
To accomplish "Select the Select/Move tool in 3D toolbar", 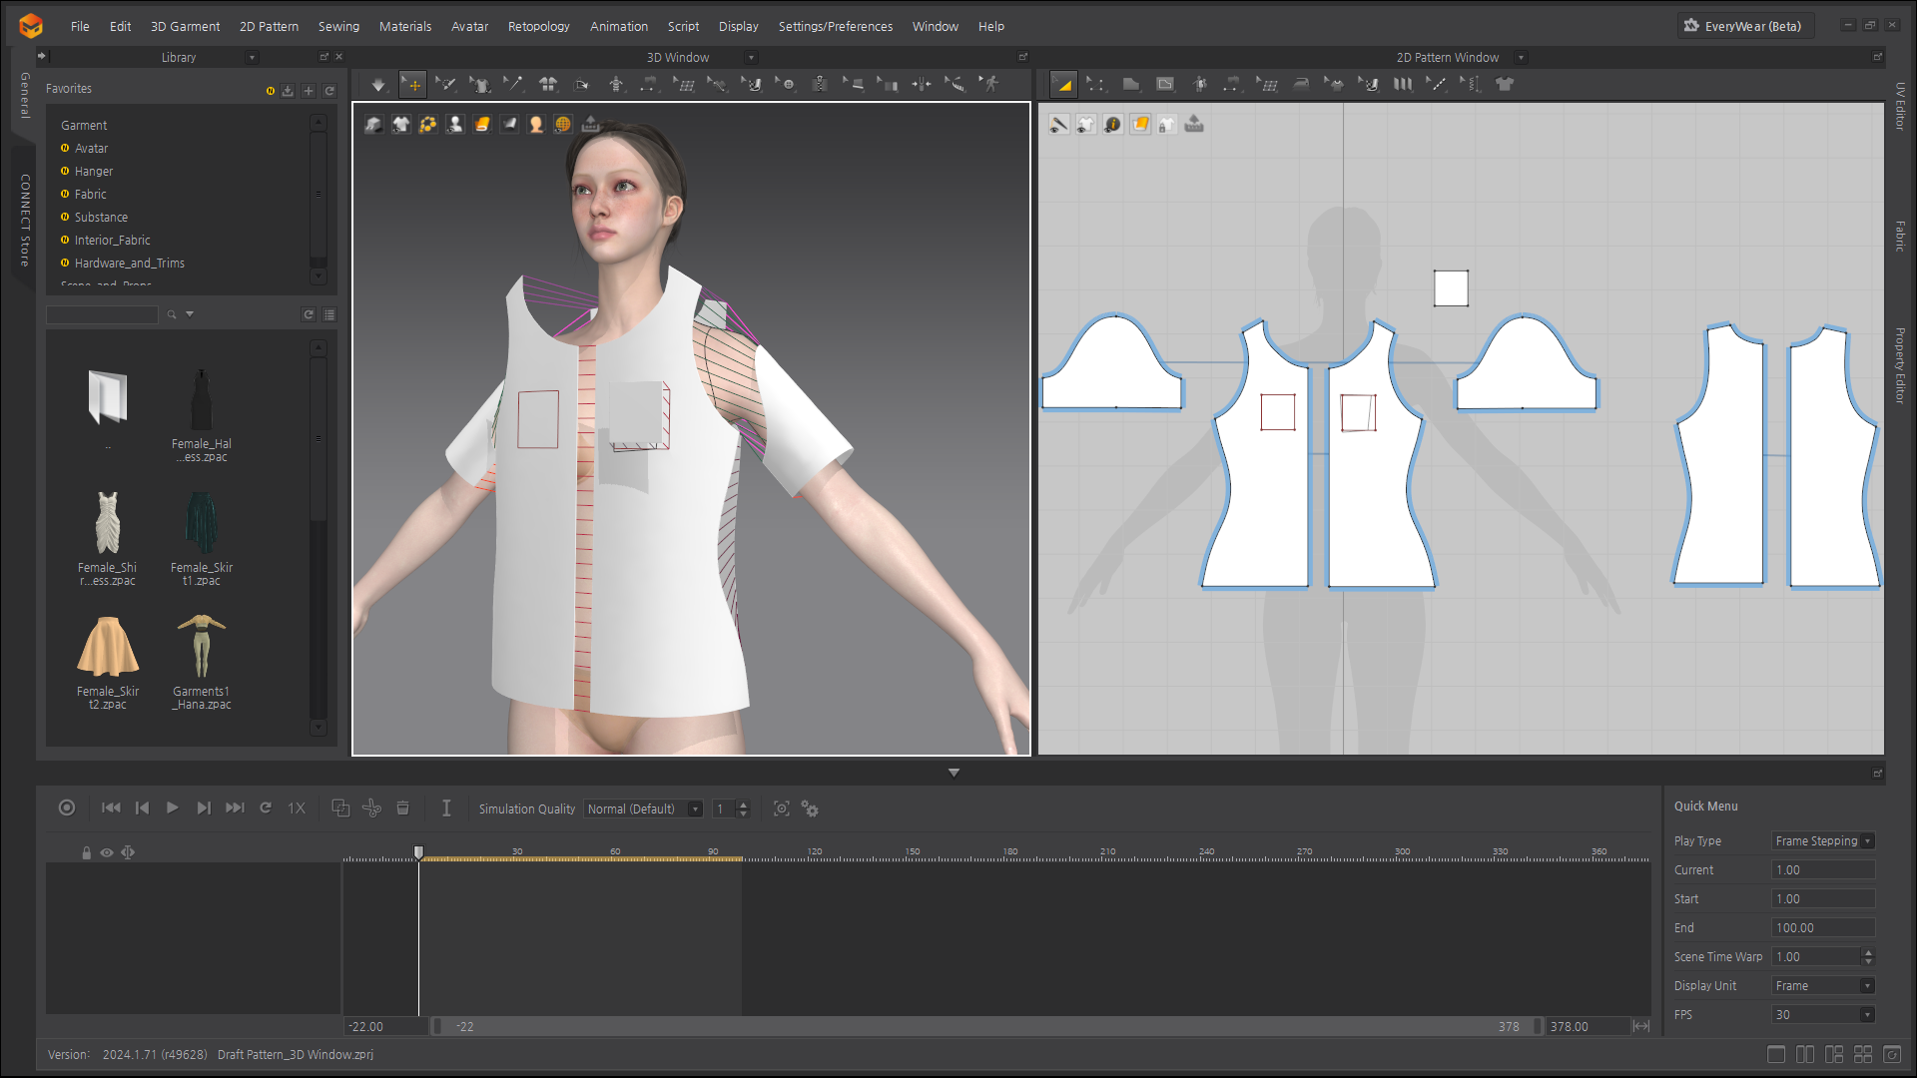I will tap(412, 85).
